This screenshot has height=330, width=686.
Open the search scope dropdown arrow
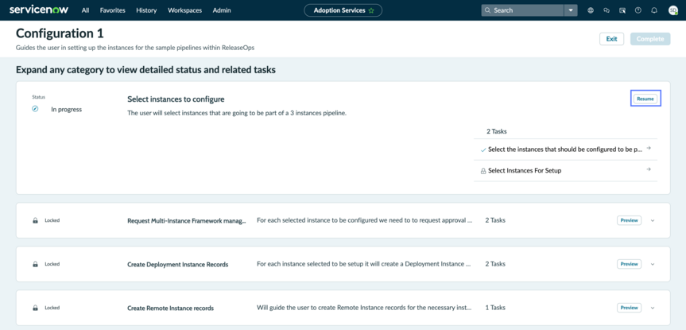pos(571,10)
